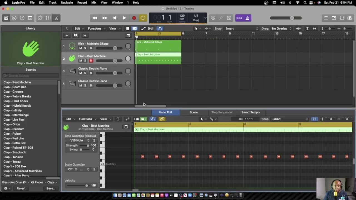Record-enable track 4 Classic Electric Piano
356x200 pixels.
point(91,86)
